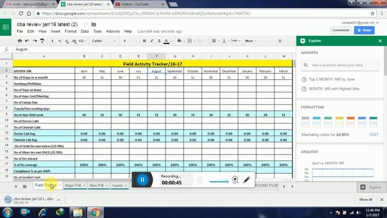Image resolution: width=387 pixels, height=218 pixels.
Task: Click the Ask a question search field
Action: tap(340, 65)
